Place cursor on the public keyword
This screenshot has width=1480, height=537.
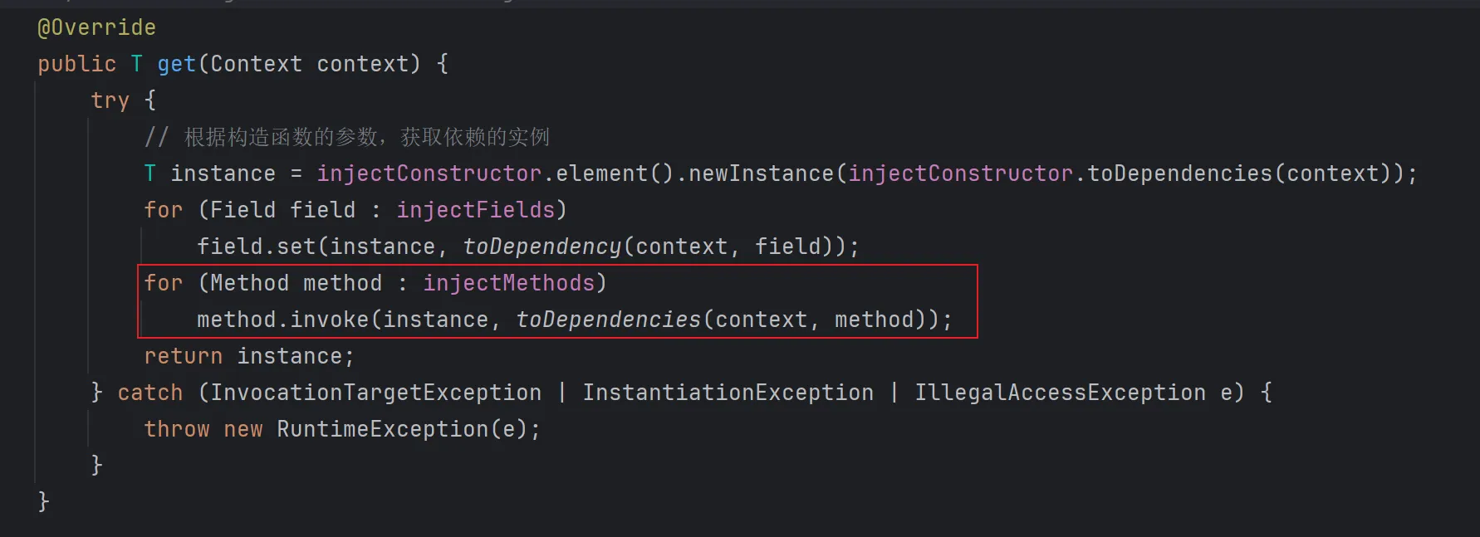[76, 64]
